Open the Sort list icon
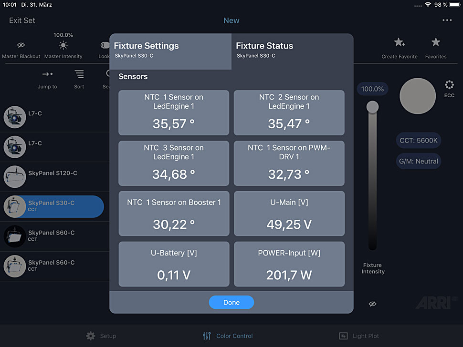The height and width of the screenshot is (347, 463). click(x=79, y=74)
